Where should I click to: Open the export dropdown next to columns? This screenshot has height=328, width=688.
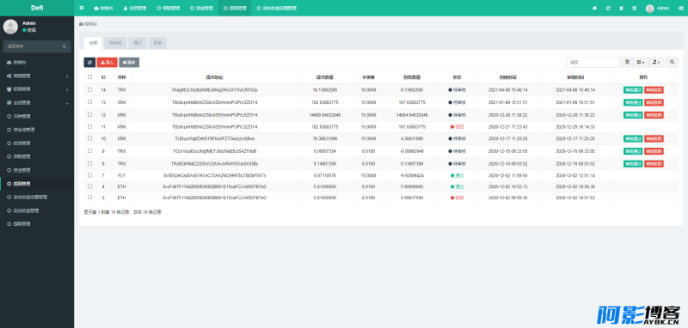click(656, 63)
